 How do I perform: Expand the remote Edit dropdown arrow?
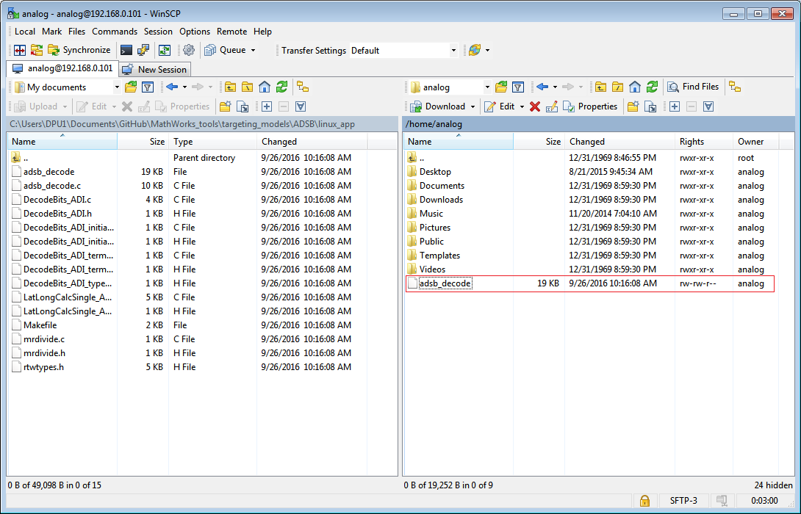[x=522, y=106]
